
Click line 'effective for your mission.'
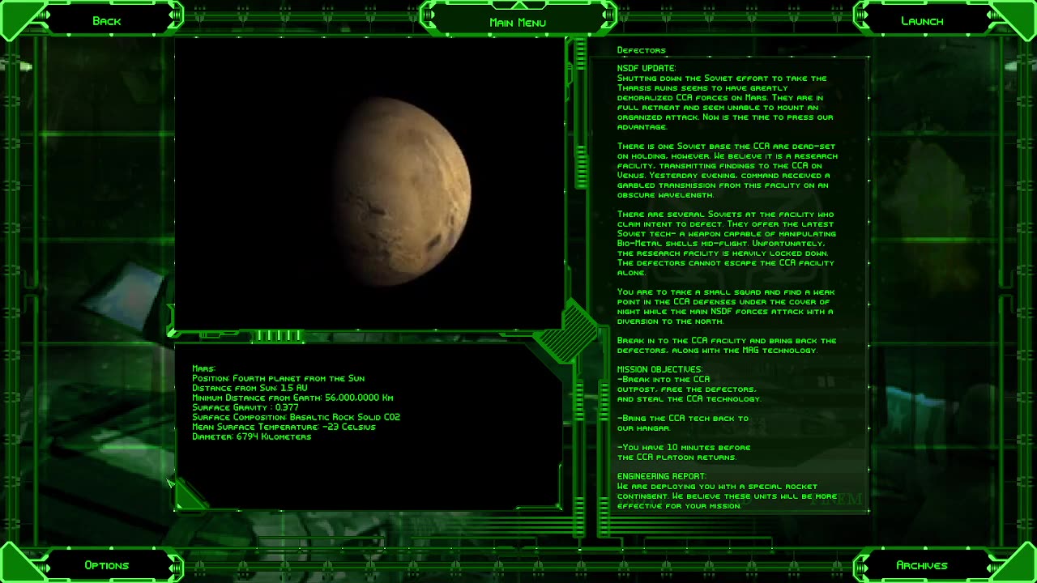pos(679,505)
